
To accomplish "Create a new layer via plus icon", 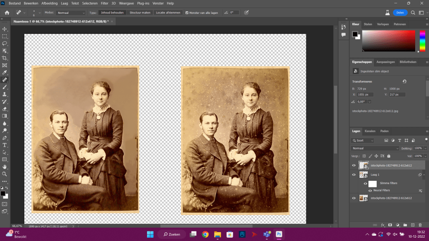I will coord(413,225).
